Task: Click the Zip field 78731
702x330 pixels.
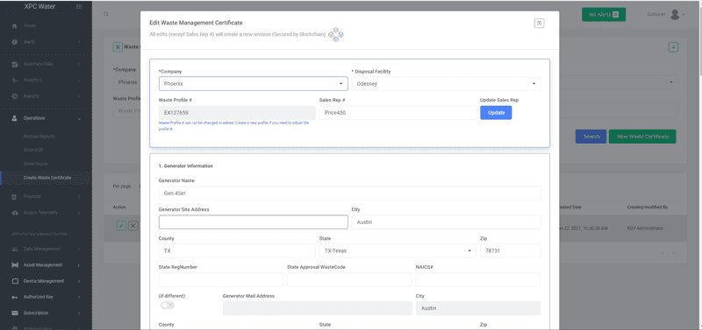Action: coord(511,251)
